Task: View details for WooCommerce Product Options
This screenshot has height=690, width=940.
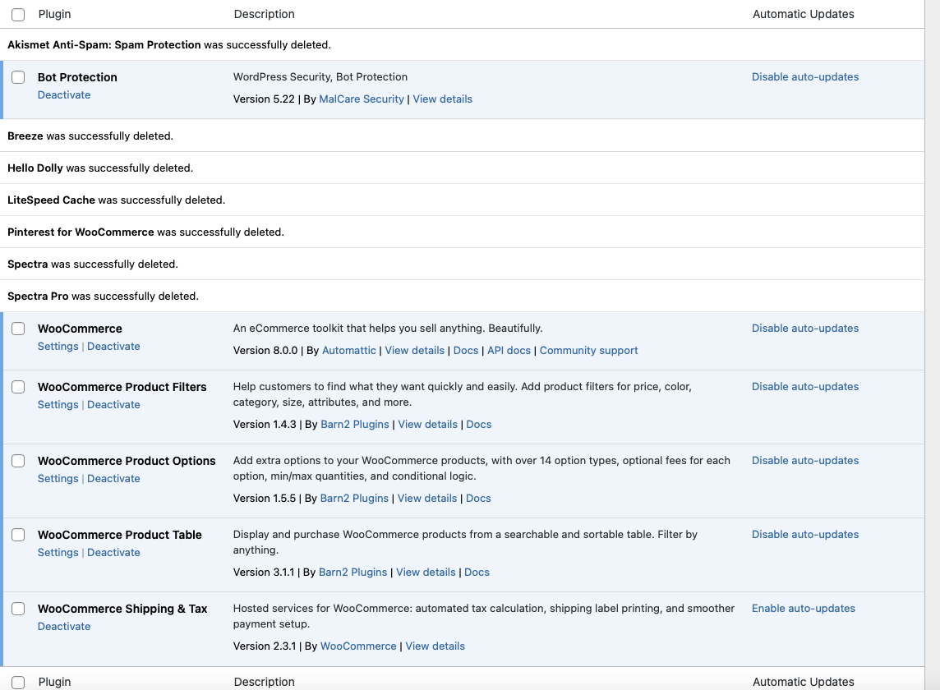Action: tap(427, 498)
